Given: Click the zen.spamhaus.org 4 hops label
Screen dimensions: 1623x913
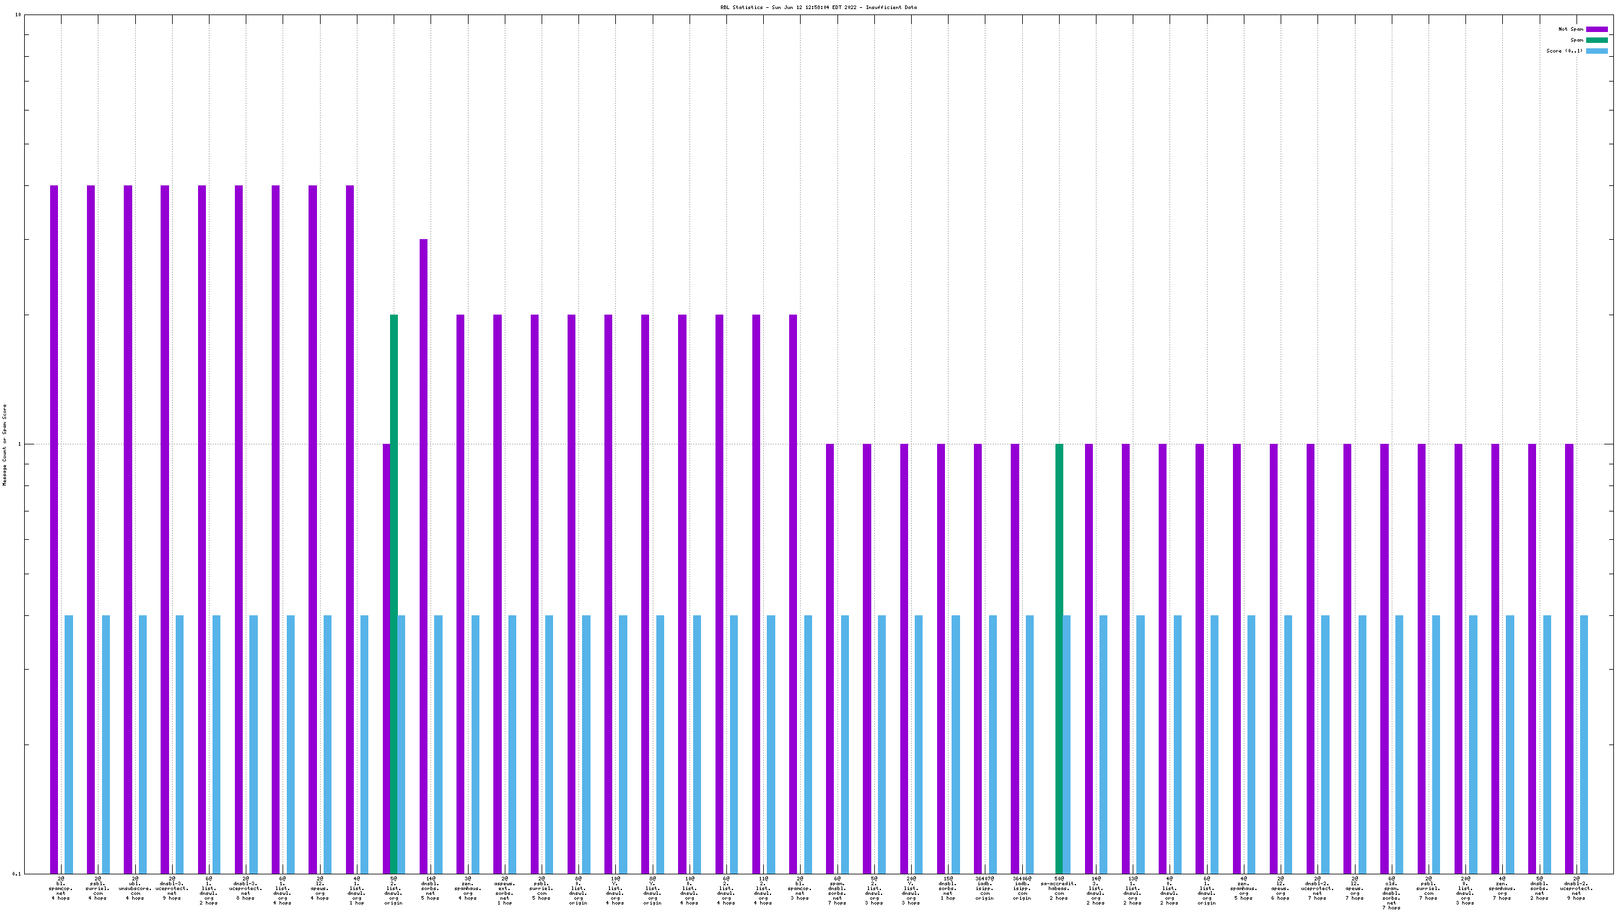Looking at the screenshot, I should [467, 888].
